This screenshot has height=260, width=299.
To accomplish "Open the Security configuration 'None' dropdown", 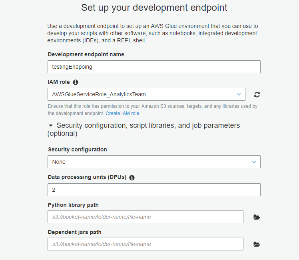I will point(154,162).
